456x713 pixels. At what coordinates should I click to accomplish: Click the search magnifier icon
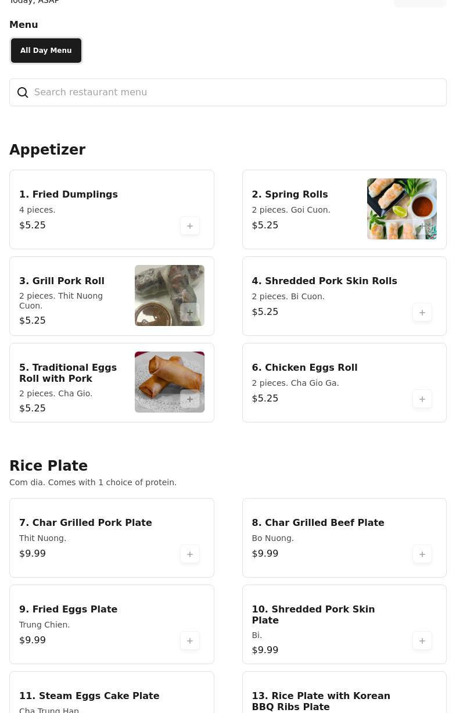23,93
